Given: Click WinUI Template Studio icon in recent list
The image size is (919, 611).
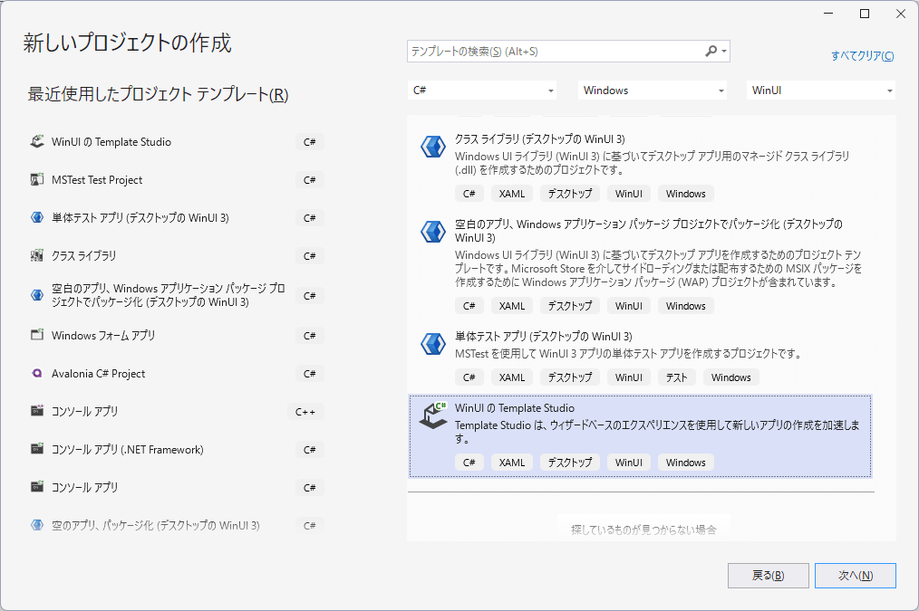Looking at the screenshot, I should point(37,141).
